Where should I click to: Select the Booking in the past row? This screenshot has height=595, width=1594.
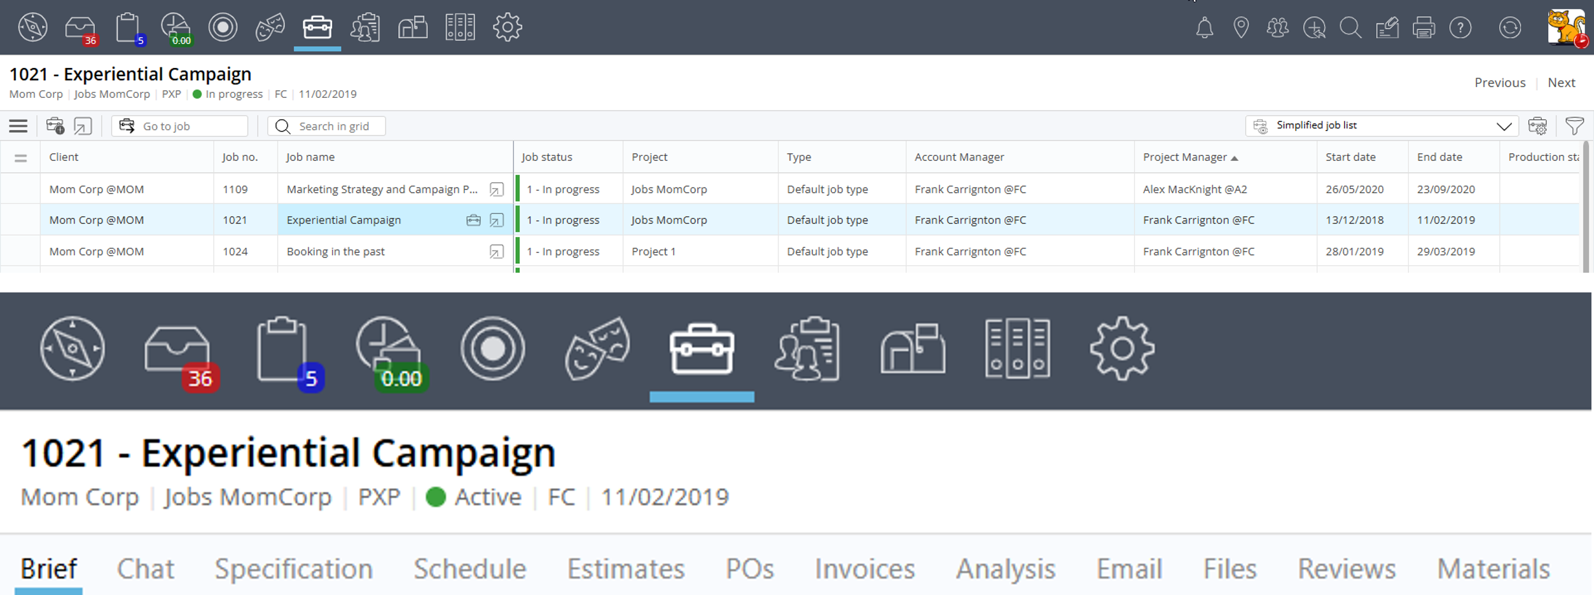point(335,251)
